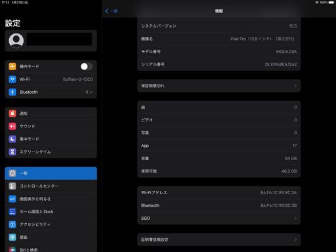The image size is (336, 252).
Task: Select capacity value 64 GB
Action: click(x=291, y=158)
